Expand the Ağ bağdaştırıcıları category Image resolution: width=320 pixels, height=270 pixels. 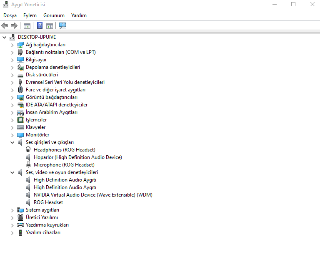[x=12, y=45]
